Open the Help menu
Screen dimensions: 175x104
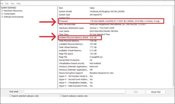tap(18, 3)
